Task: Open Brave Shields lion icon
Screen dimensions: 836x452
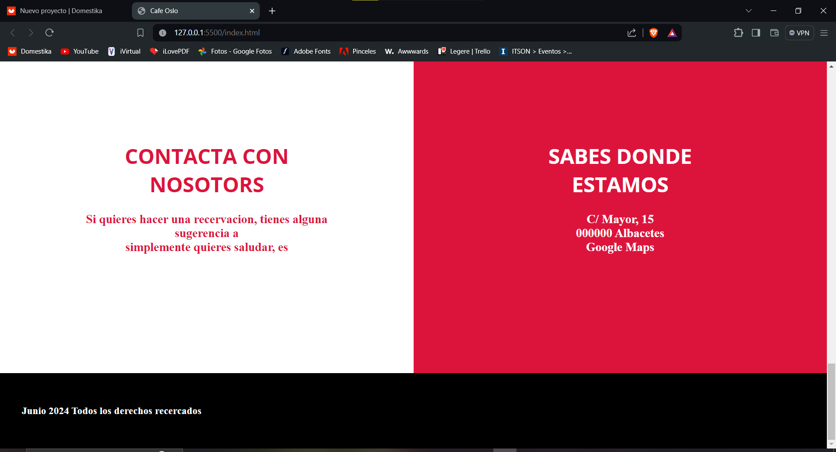Action: 654,33
